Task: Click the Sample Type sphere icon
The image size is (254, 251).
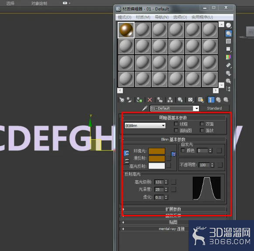Action: point(228,25)
